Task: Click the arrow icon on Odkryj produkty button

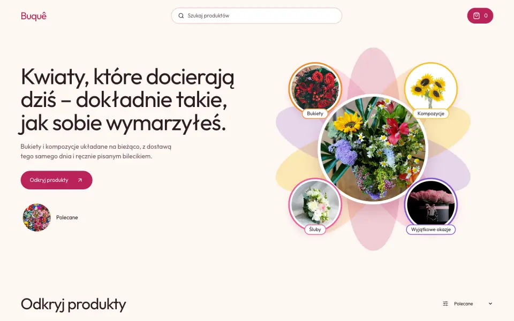Action: [80, 180]
